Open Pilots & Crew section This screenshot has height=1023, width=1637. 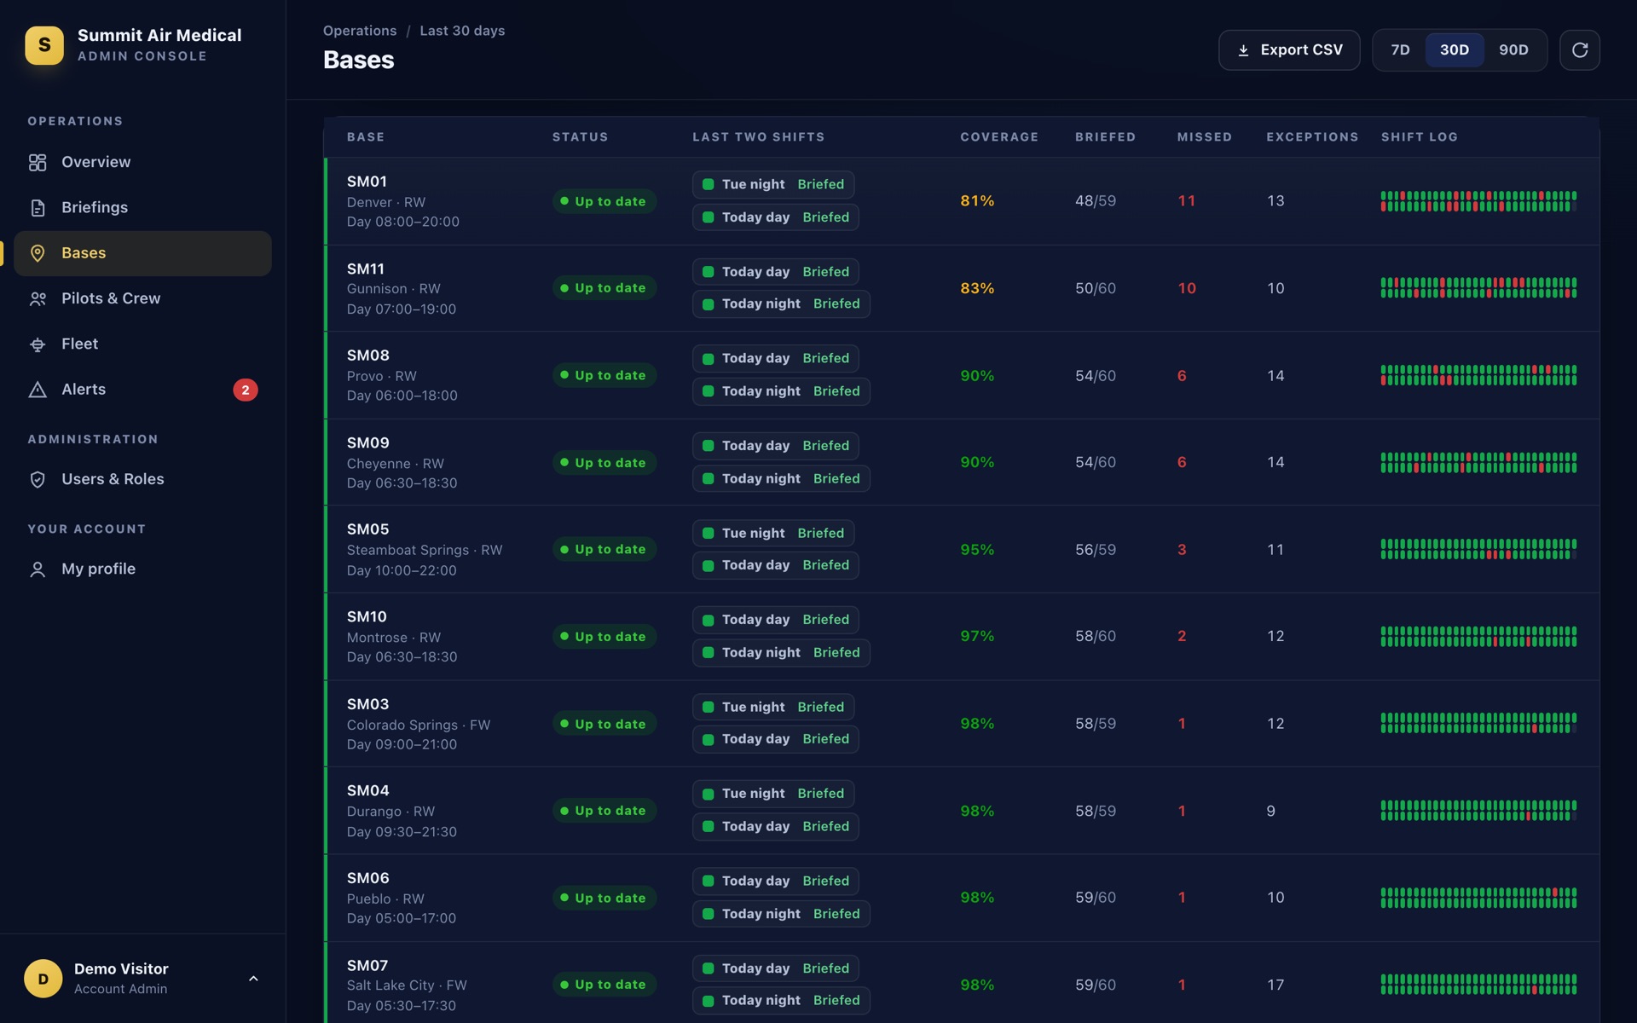point(142,298)
